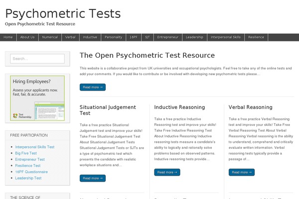
Task: Open the 16PF Questionnaire sidebar link
Action: point(32,172)
